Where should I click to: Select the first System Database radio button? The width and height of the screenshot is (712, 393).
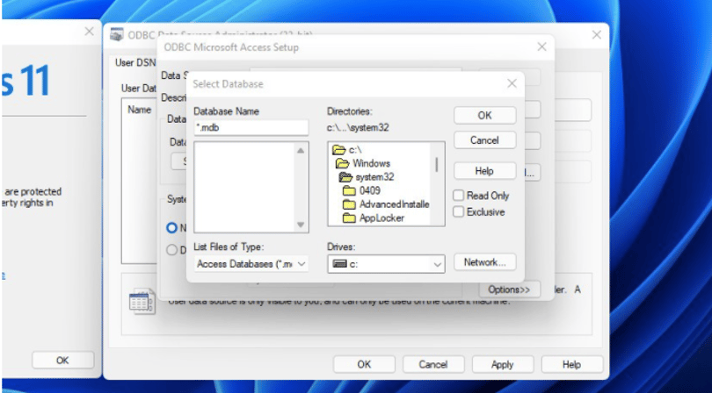[x=171, y=228]
